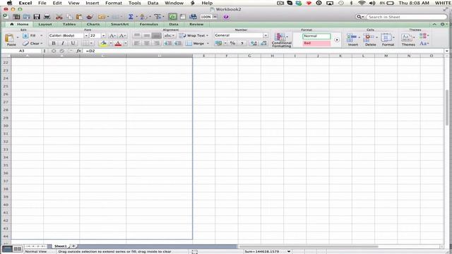452x254 pixels.
Task: Click the Clear eraser icon
Action: (25, 43)
